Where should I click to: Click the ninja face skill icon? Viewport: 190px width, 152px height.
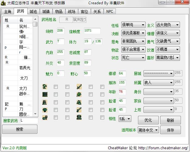coord(79,117)
